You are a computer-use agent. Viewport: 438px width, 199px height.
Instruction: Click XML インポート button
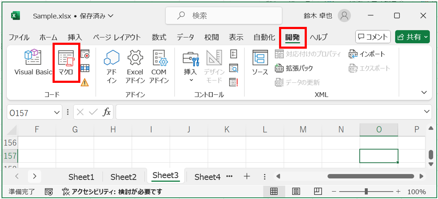coord(367,54)
